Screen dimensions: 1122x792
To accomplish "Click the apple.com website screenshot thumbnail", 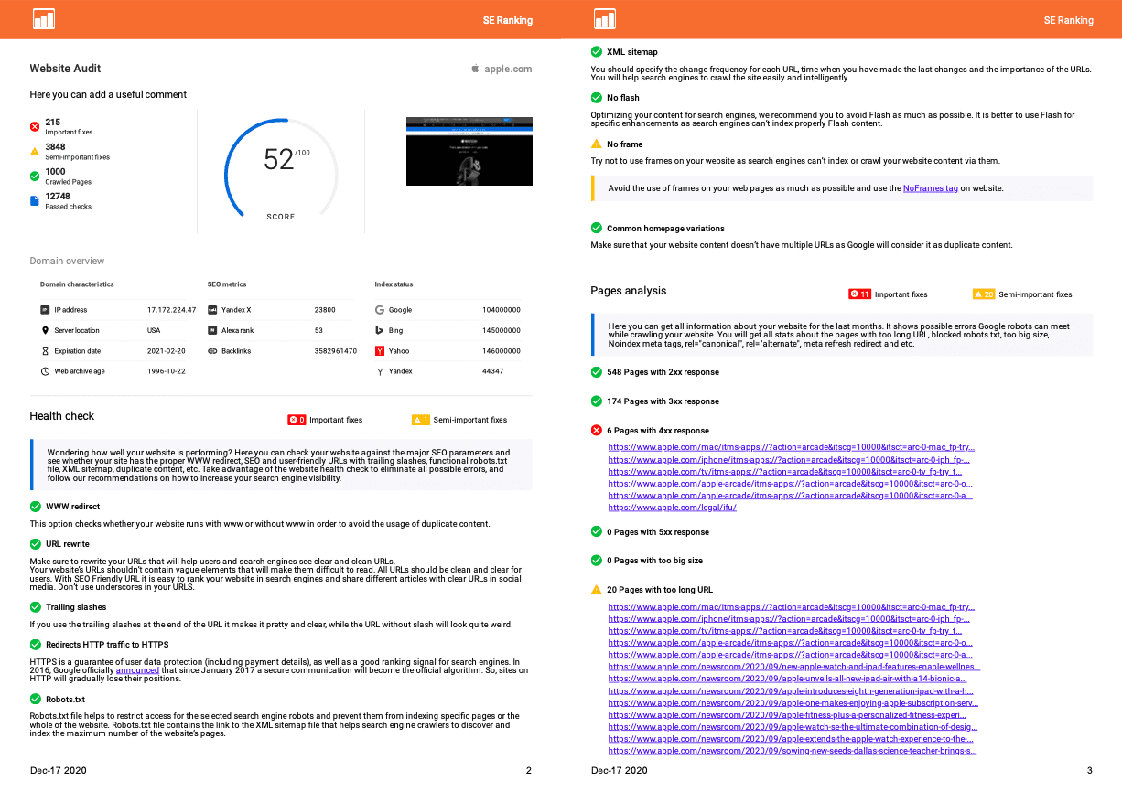I will pyautogui.click(x=469, y=151).
